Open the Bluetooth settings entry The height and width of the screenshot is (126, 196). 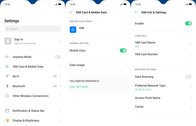33,86
